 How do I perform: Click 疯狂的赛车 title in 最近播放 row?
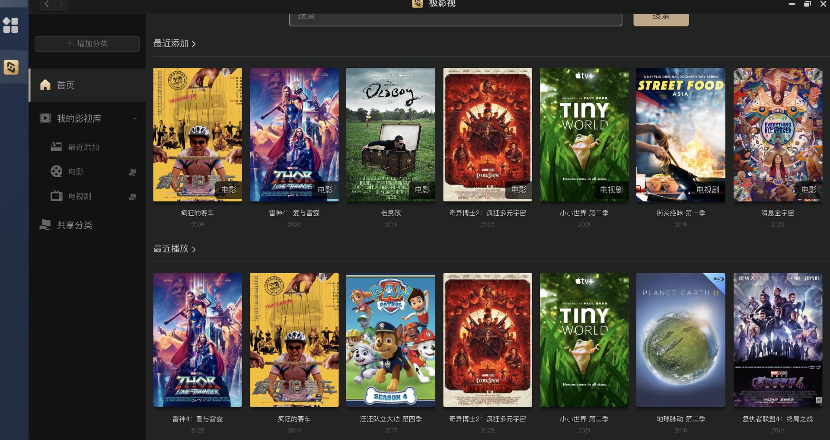(x=294, y=419)
